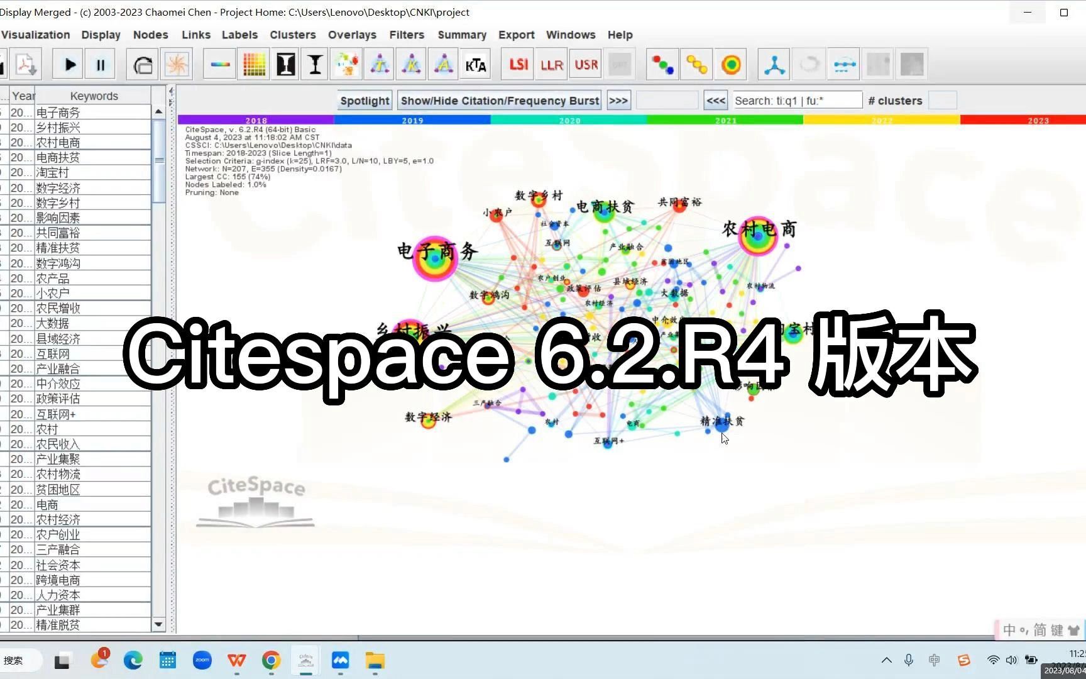Collapse the keyword panel with divider arrow
Image resolution: width=1086 pixels, height=679 pixels.
(x=171, y=92)
